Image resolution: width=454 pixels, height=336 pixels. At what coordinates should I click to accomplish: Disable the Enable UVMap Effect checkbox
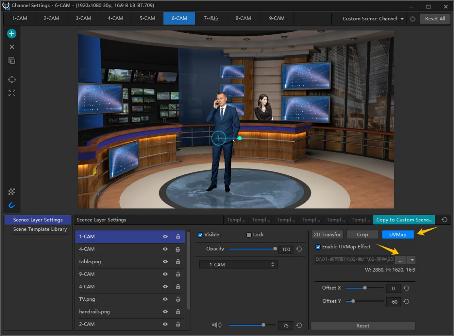(x=318, y=247)
